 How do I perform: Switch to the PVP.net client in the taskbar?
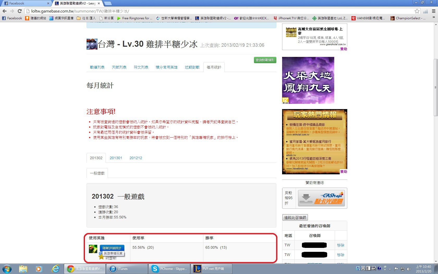tap(211, 269)
